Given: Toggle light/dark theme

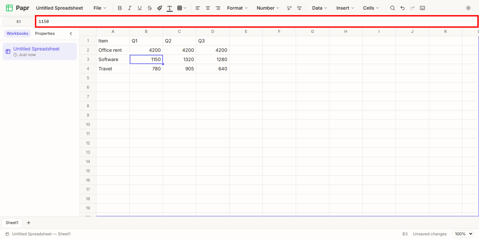Looking at the screenshot, I should [468, 8].
